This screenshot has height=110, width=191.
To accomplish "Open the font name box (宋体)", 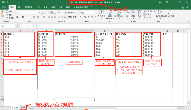I will (25, 13).
